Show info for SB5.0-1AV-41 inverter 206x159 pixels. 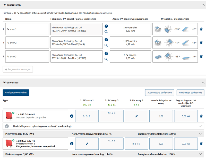coord(72,116)
